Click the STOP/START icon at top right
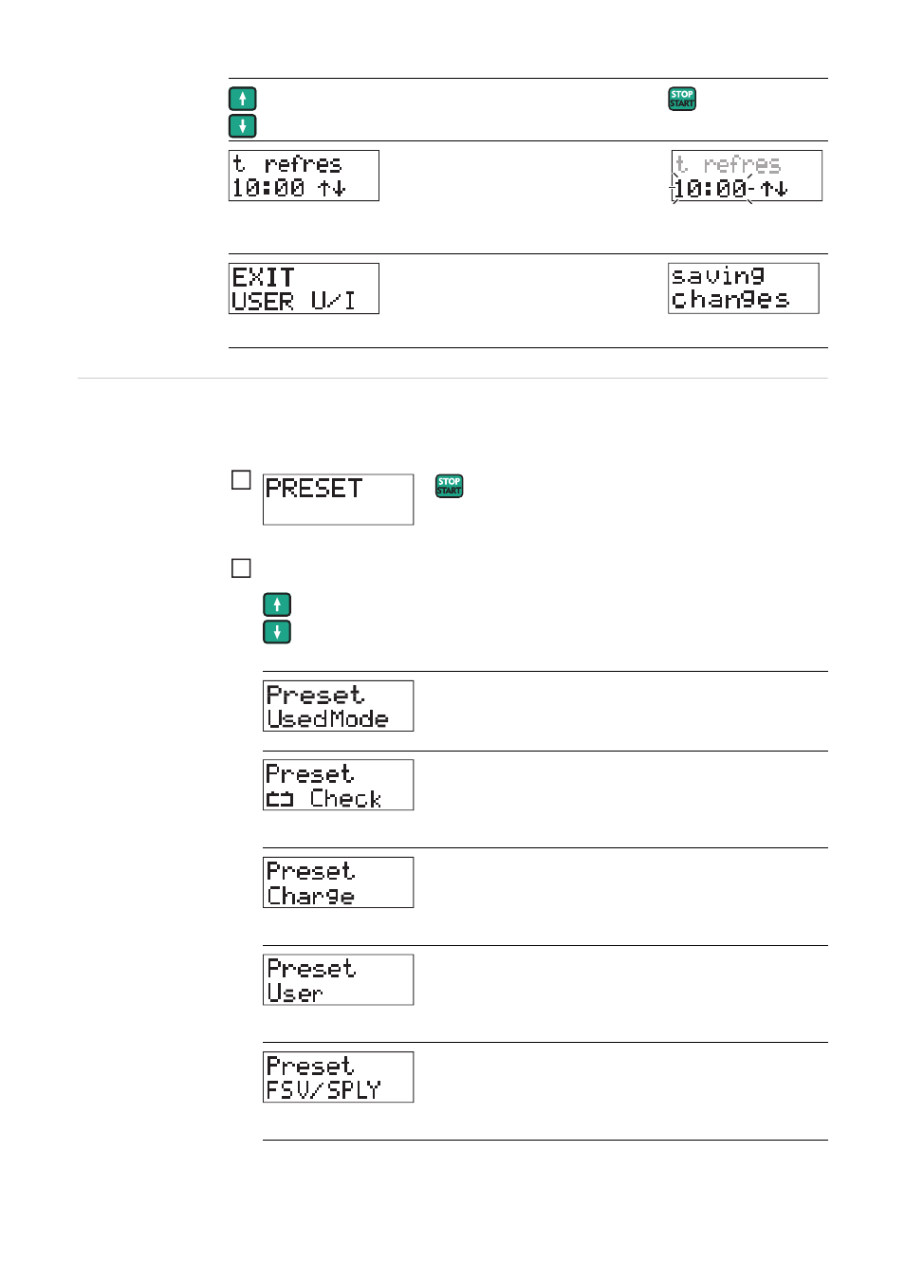This screenshot has width=905, height=1281. click(x=682, y=99)
